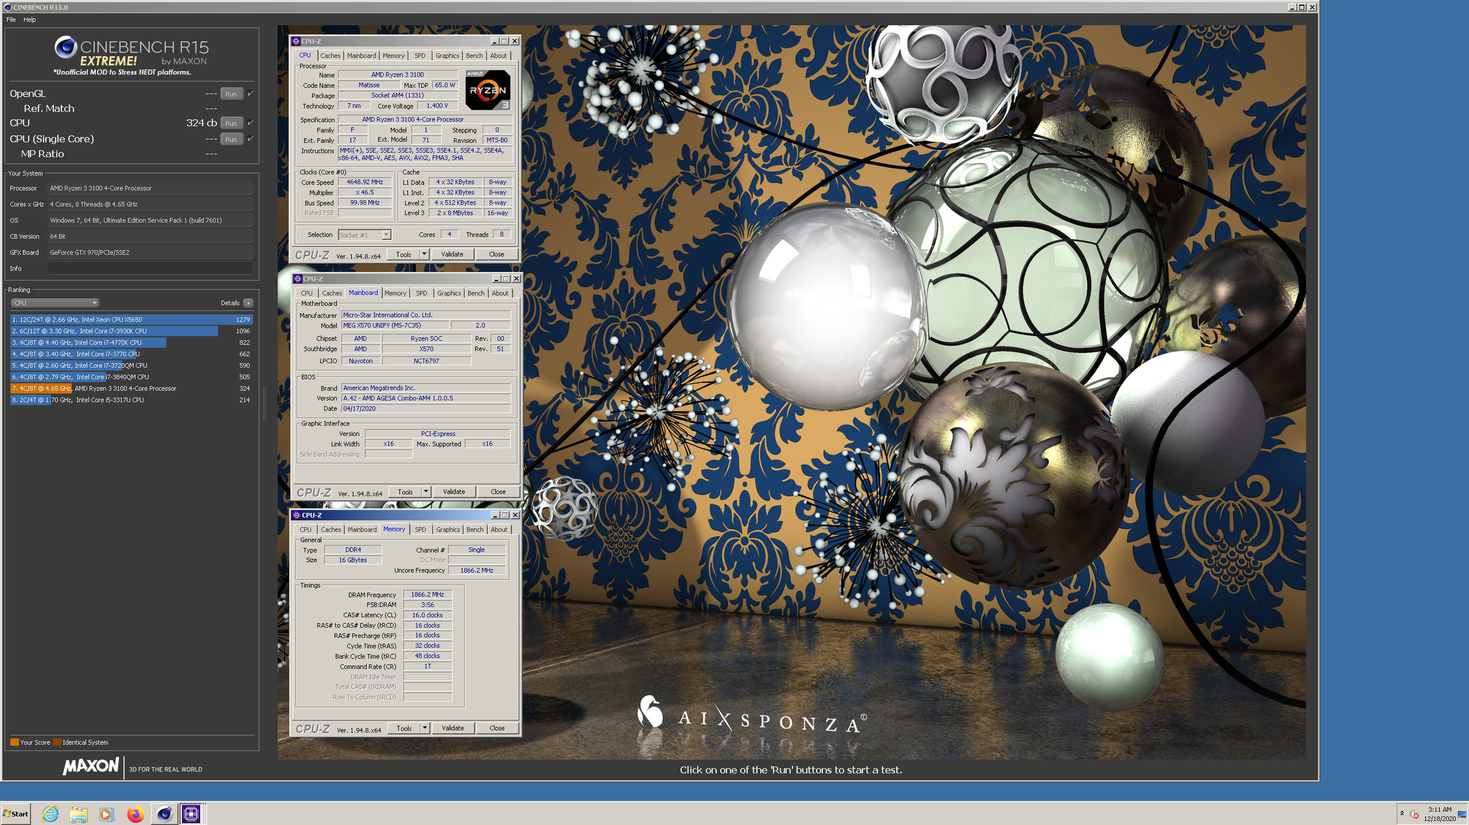Viewport: 1469px width, 825px height.
Task: Minimize the Memory CPU-Z window
Action: [x=495, y=515]
